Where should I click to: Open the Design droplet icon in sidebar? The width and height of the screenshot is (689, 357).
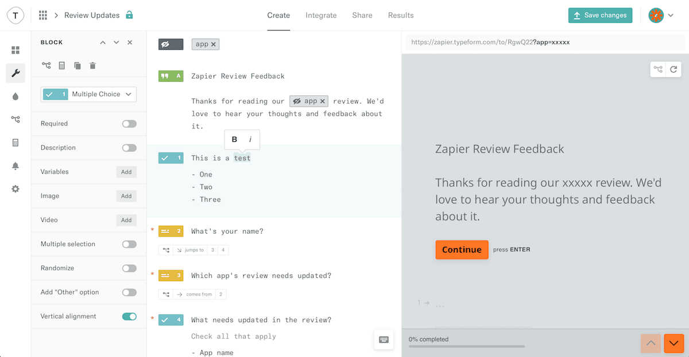(16, 96)
